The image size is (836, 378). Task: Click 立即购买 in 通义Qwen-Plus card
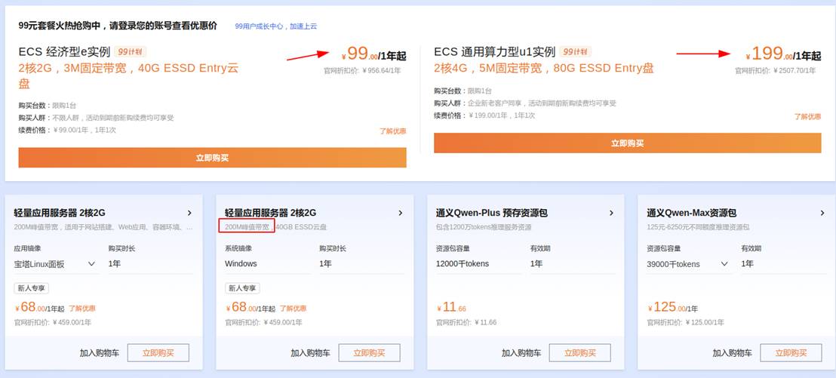coord(580,353)
